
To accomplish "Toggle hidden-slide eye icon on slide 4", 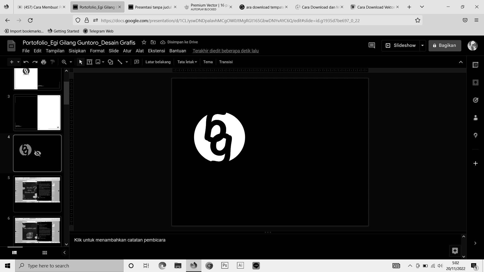I will pyautogui.click(x=38, y=153).
